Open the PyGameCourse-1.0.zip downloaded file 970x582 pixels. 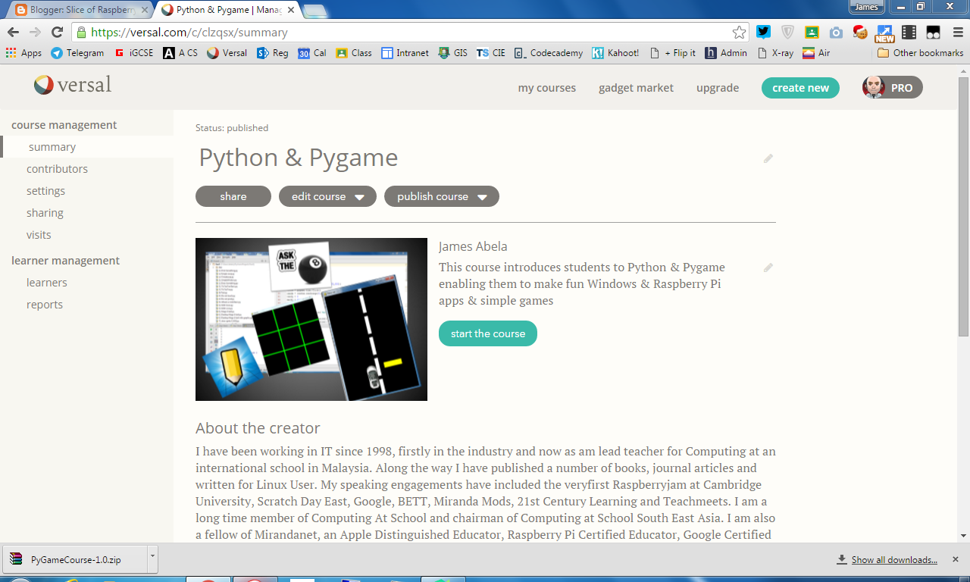(74, 560)
